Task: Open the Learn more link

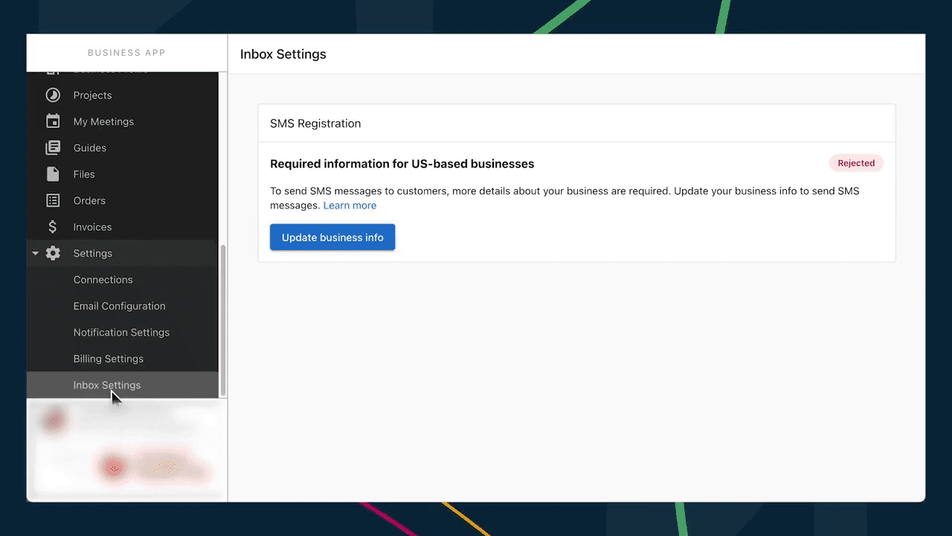Action: coord(350,205)
